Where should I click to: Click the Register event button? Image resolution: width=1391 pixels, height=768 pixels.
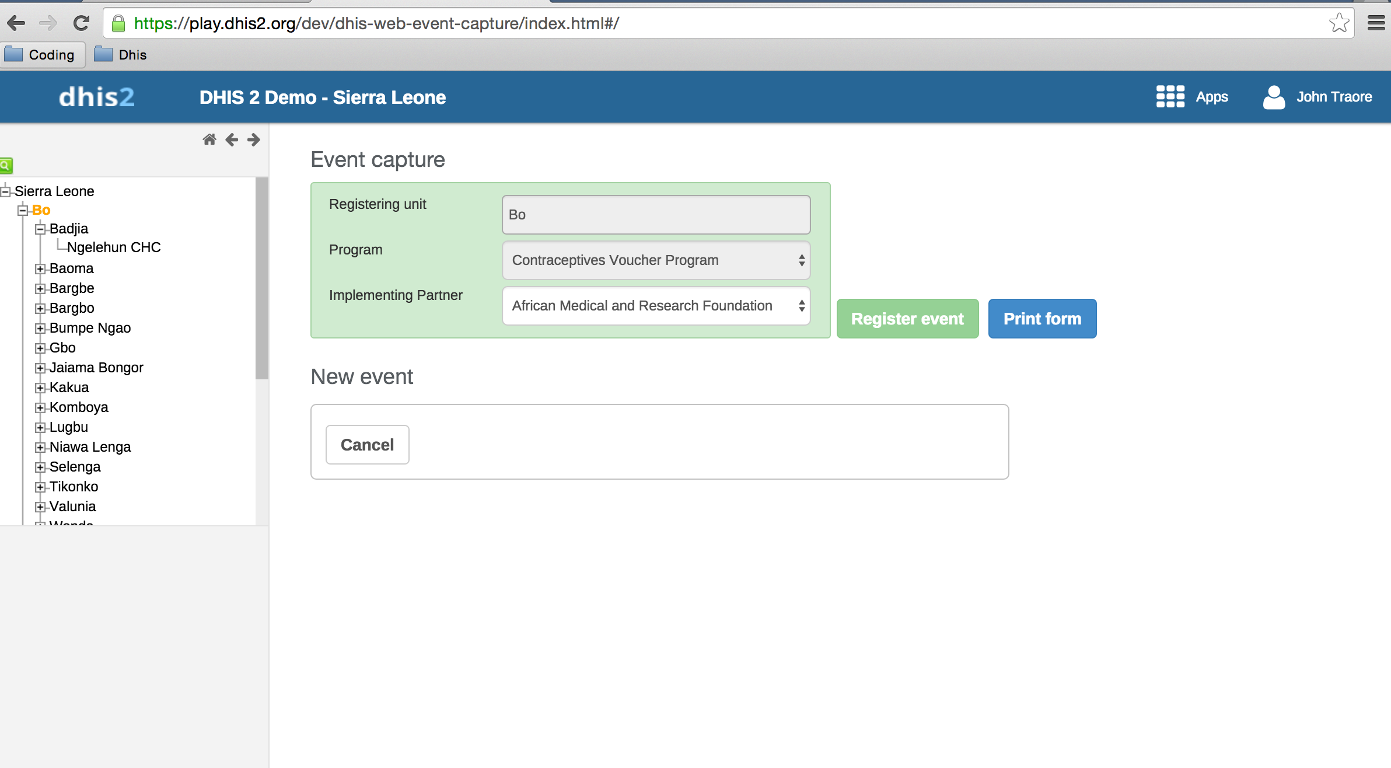point(907,319)
